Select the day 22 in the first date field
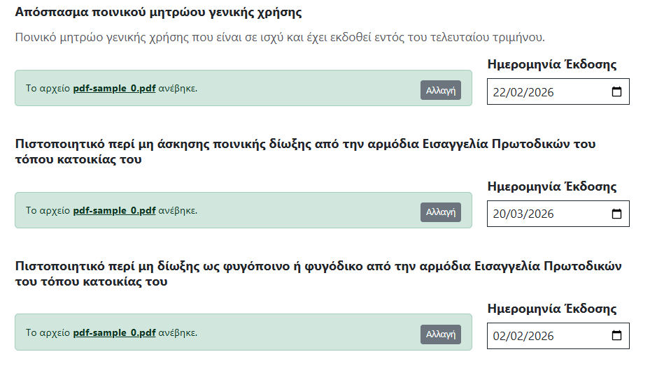This screenshot has height=368, width=671. [x=501, y=92]
